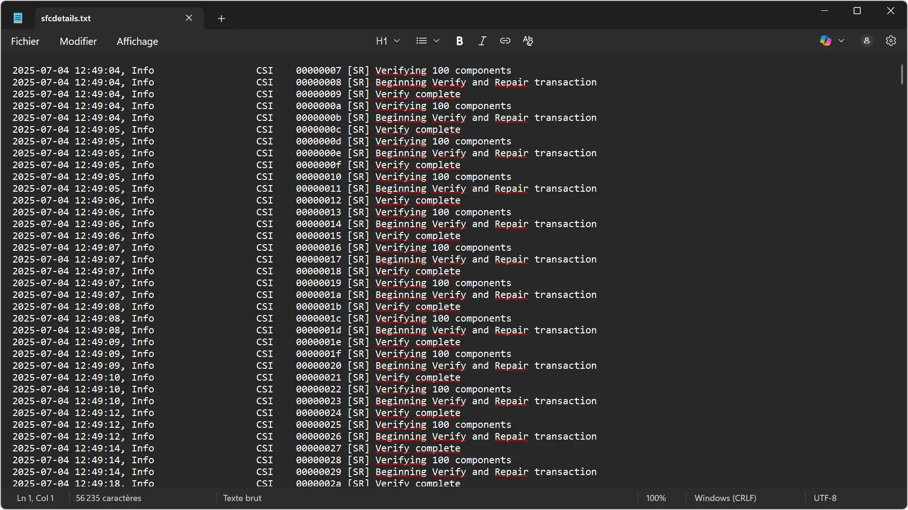The width and height of the screenshot is (908, 510).
Task: Open Copilot assistant
Action: pyautogui.click(x=826, y=41)
